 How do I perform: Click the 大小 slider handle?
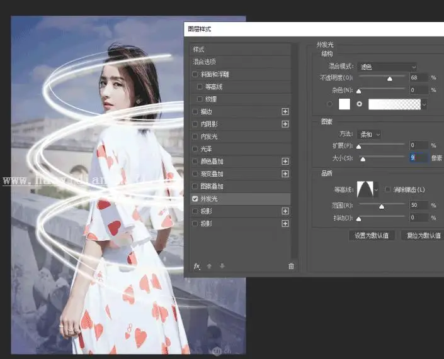363,159
